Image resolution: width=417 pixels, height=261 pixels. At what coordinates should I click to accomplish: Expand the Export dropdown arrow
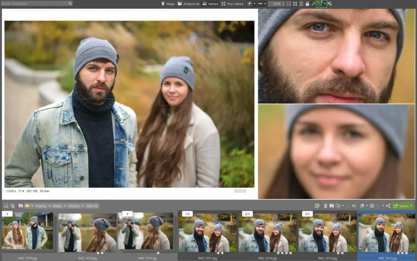tap(411, 205)
